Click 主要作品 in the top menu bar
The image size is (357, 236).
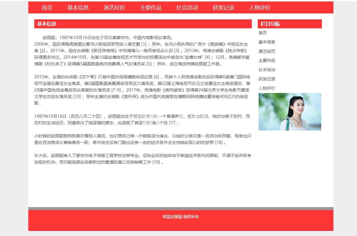coord(150,8)
